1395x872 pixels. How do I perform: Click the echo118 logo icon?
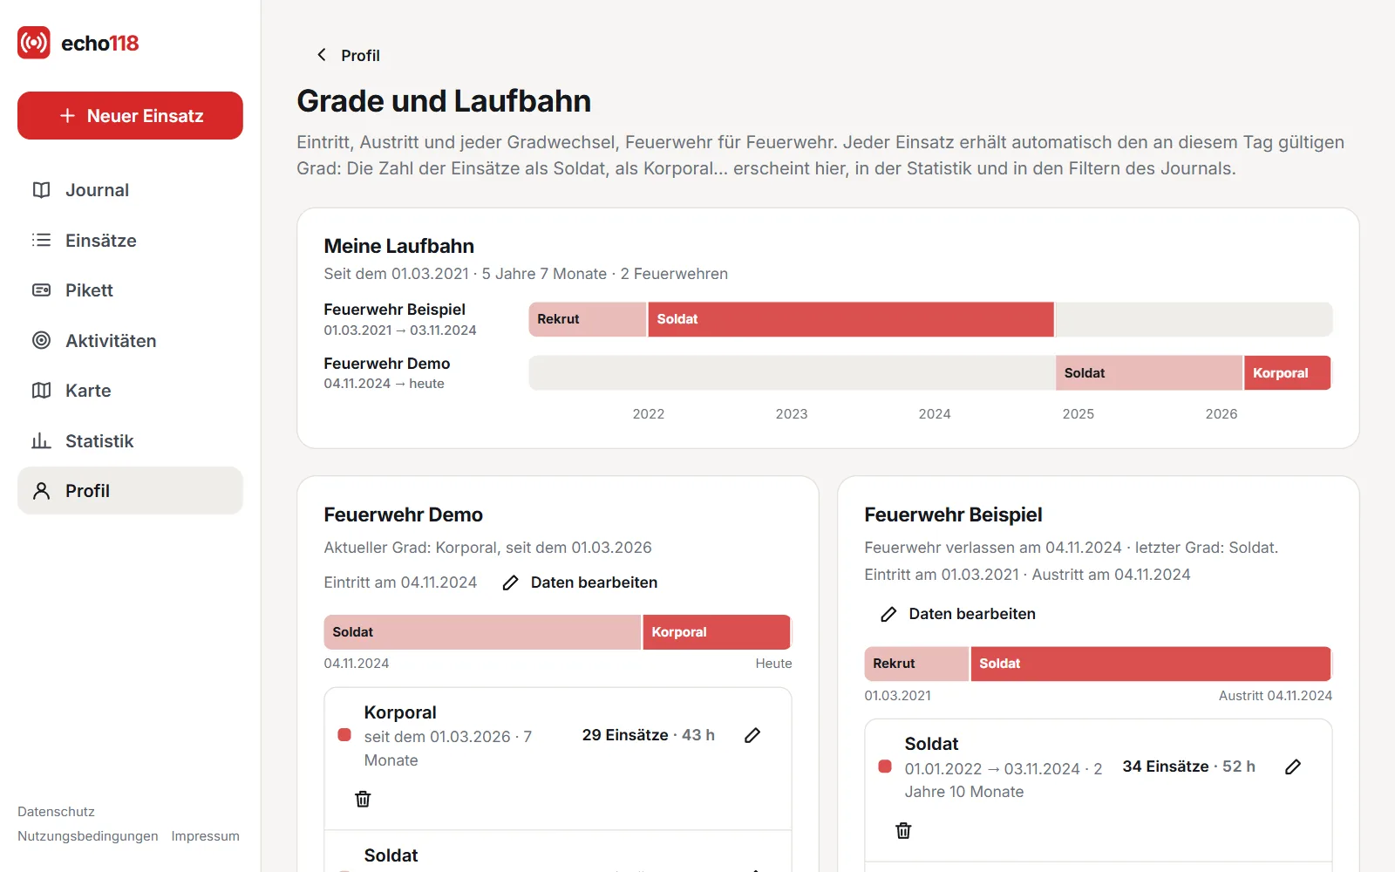pyautogui.click(x=34, y=43)
